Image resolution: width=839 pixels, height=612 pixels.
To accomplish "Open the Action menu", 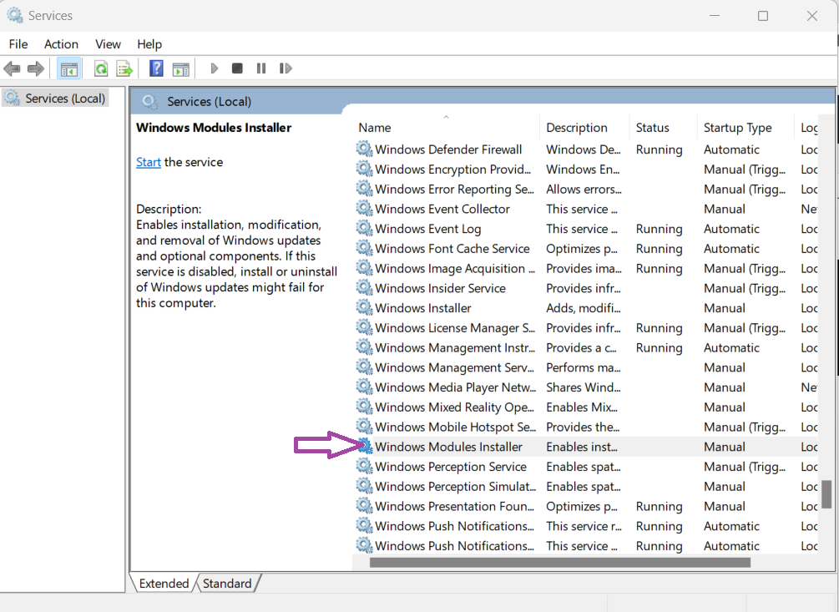I will 61,44.
